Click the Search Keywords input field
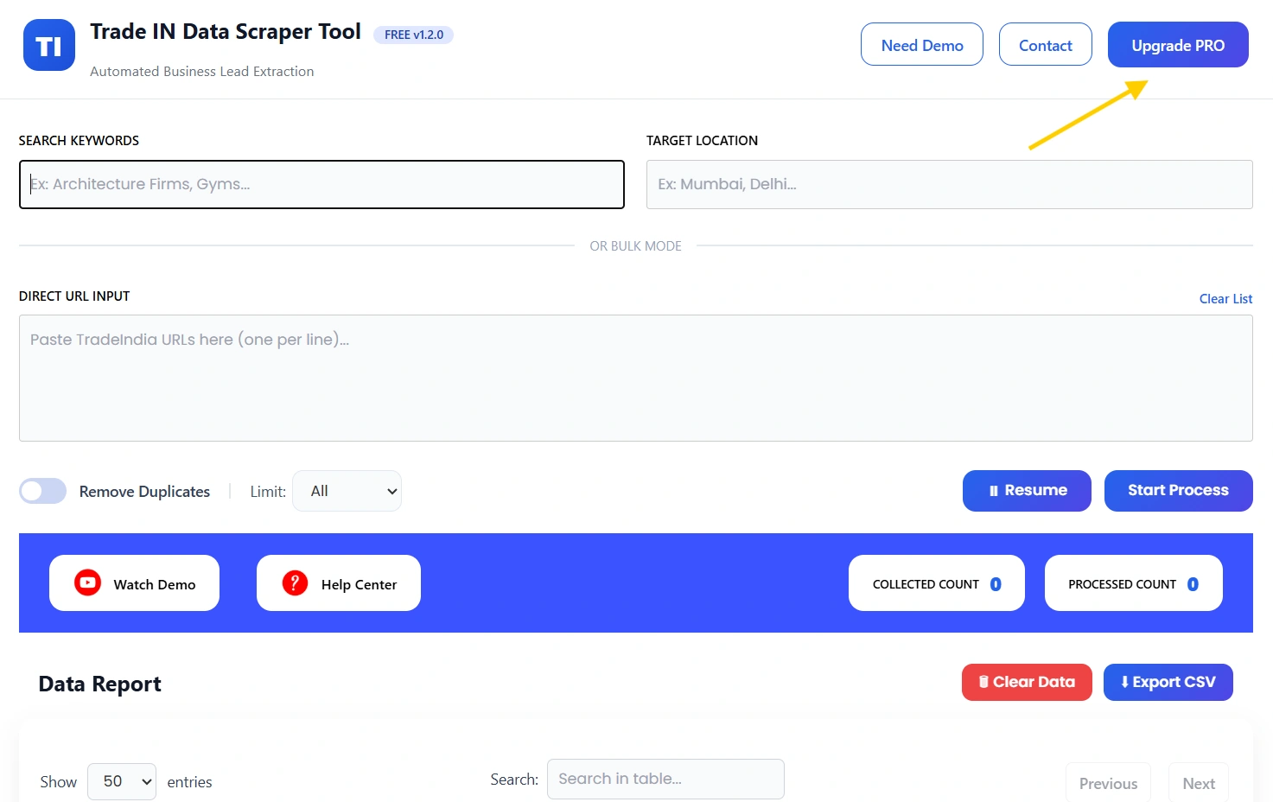1273x802 pixels. coord(321,184)
